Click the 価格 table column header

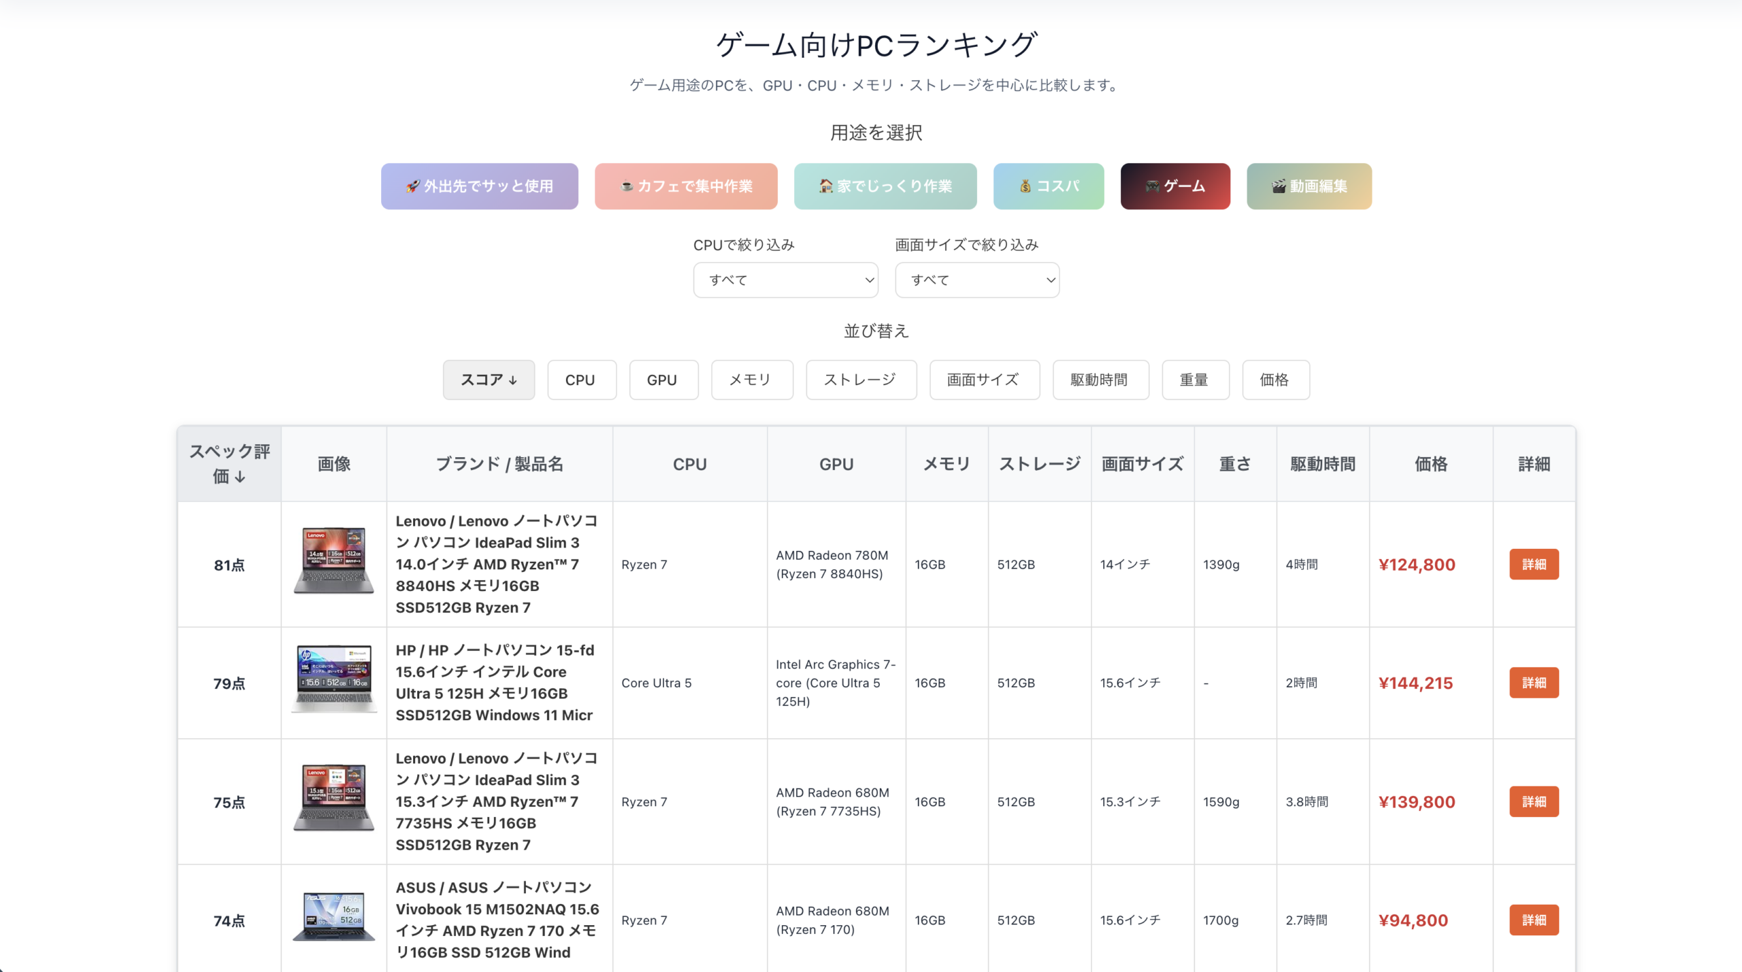tap(1431, 464)
